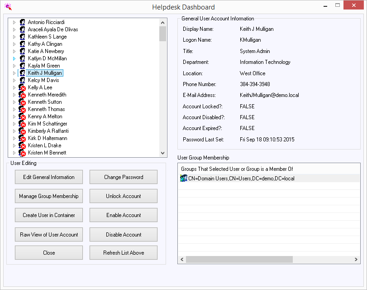Viewport: 367px width, 290px height.
Task: Click the user icon beside Antonio Ricciardi
Action: click(22, 22)
